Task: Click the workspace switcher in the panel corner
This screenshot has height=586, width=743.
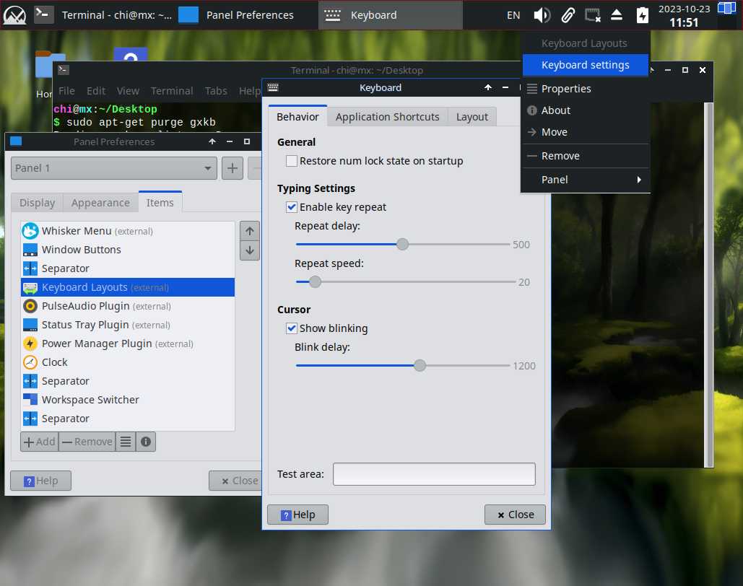Action: [726, 9]
